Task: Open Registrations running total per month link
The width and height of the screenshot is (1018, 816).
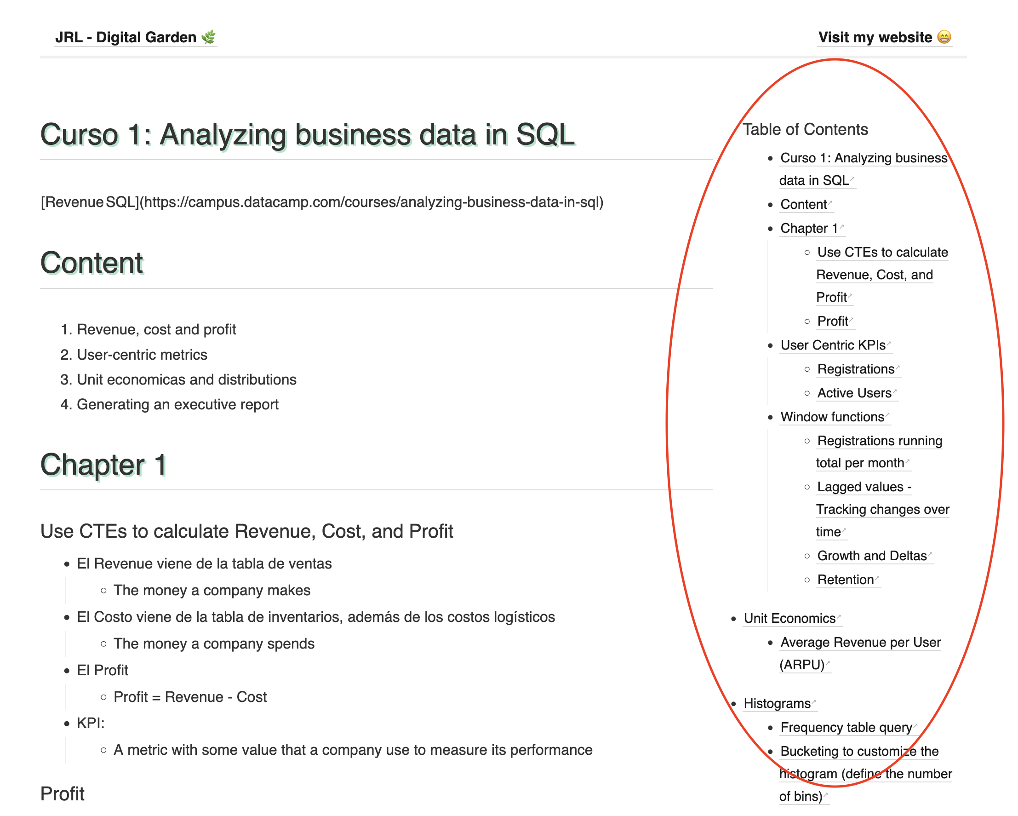Action: point(879,441)
